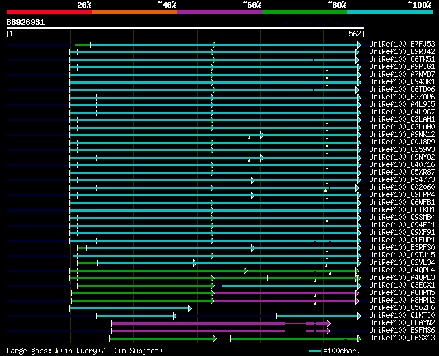Viewport: 439px width, 356px height.
Task: Click hit name UniRef100_Q3ECX1
Action: 402,285
